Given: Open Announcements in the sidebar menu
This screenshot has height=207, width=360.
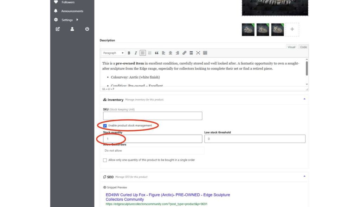Looking at the screenshot, I should (x=72, y=11).
